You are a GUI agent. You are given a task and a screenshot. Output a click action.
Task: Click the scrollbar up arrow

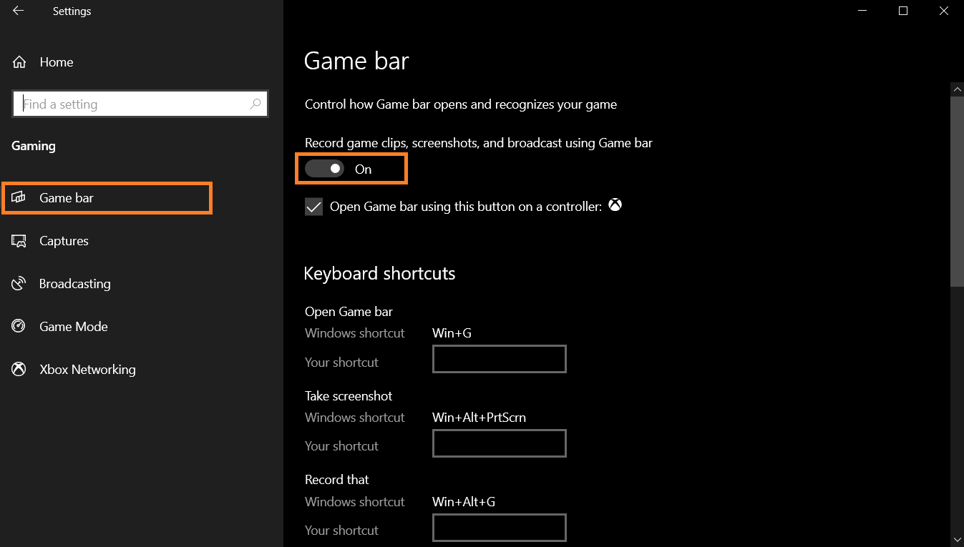pyautogui.click(x=957, y=89)
